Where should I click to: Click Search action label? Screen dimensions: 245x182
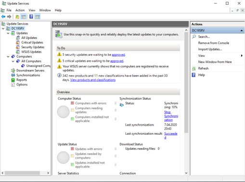(x=204, y=37)
